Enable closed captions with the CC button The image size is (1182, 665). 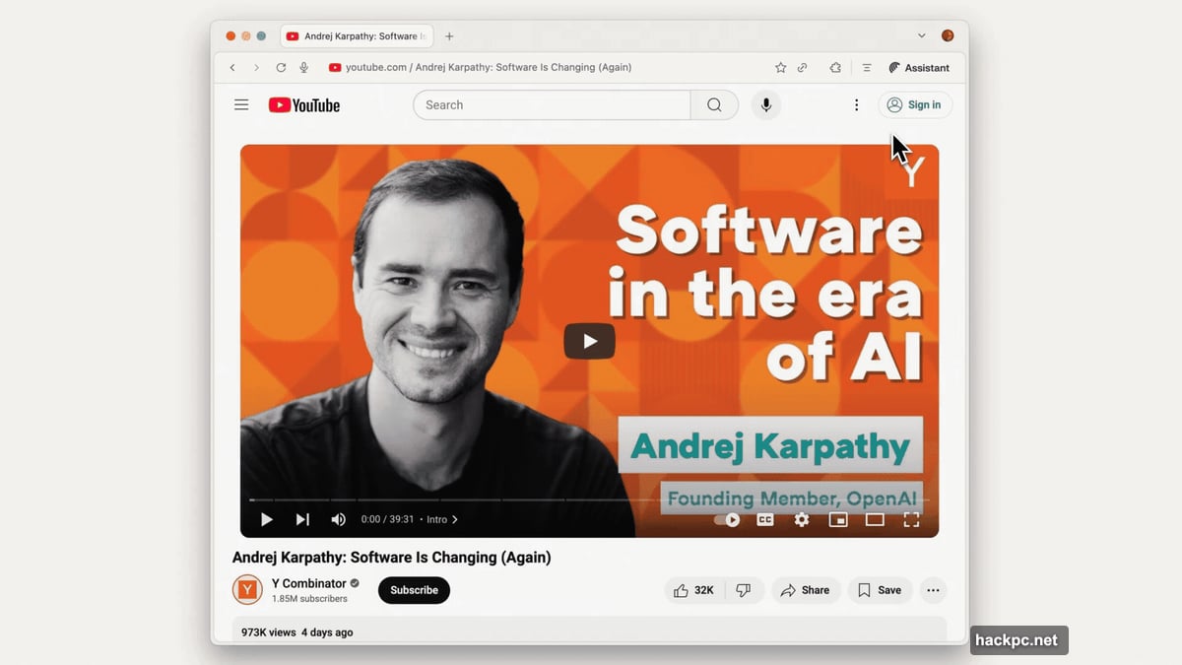coord(764,519)
